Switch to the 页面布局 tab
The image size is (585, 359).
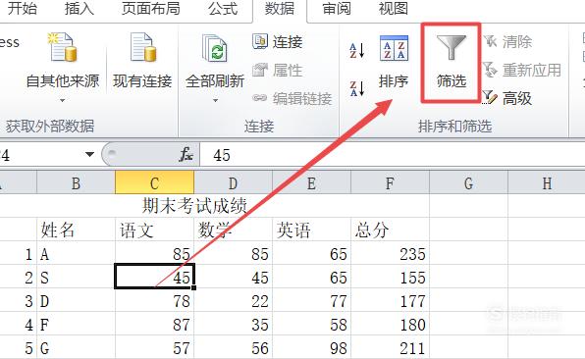151,8
